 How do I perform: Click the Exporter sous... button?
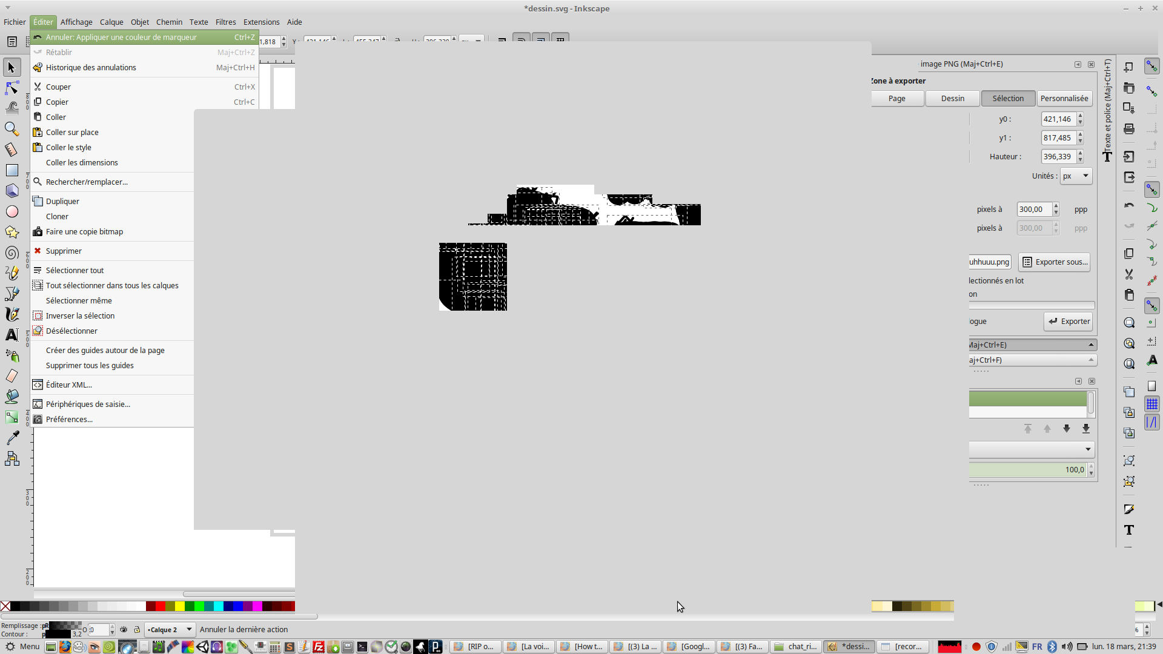tap(1055, 262)
